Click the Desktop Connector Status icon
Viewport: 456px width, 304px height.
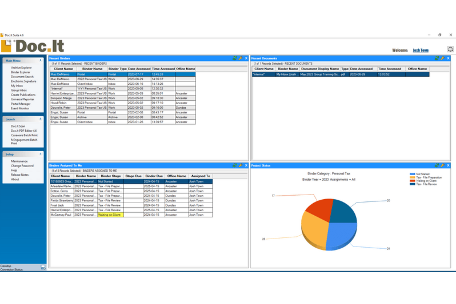[43, 267]
